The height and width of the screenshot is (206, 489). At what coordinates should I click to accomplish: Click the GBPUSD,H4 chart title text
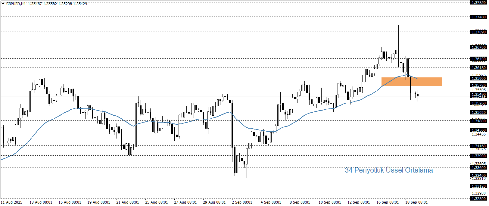(16, 4)
